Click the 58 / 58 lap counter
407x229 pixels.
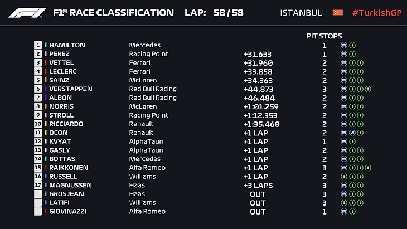tap(227, 13)
